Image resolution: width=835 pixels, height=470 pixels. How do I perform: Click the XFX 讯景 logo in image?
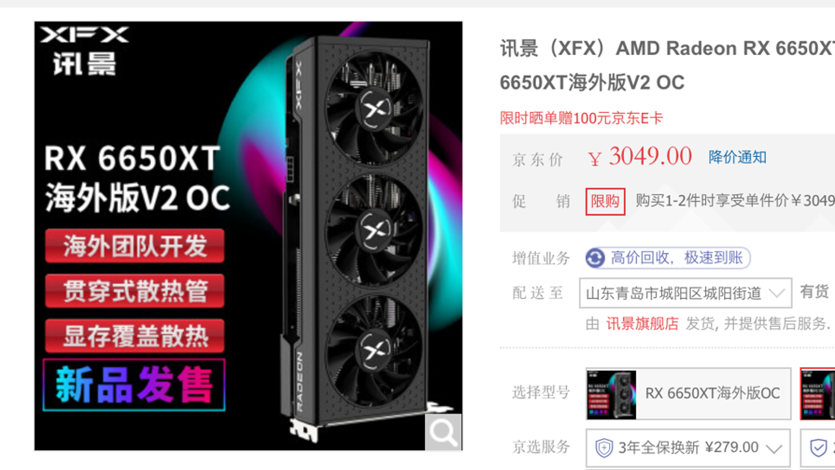tap(84, 51)
